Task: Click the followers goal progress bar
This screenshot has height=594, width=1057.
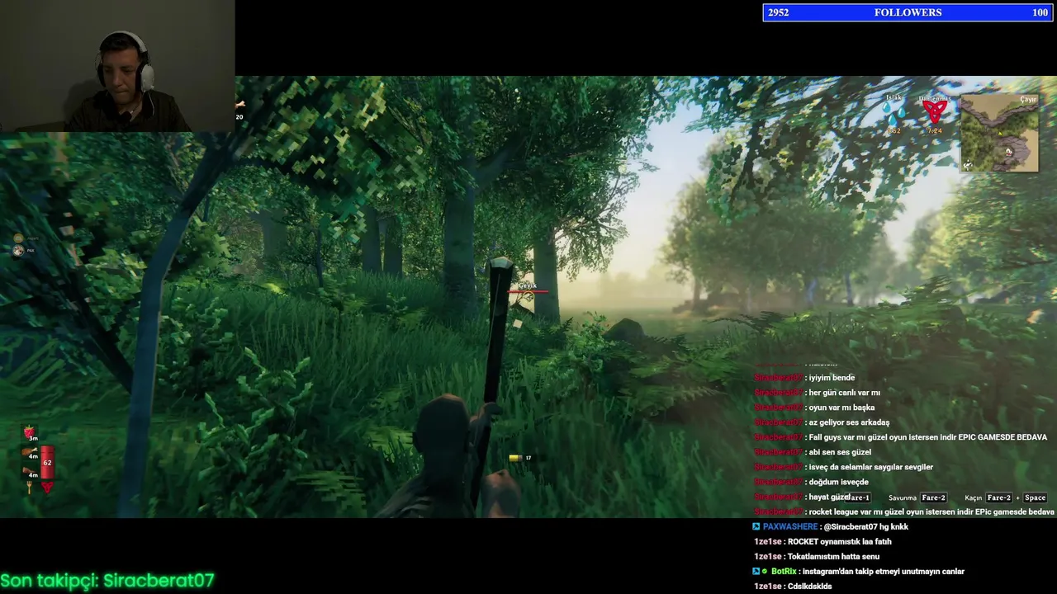Action: click(x=908, y=12)
